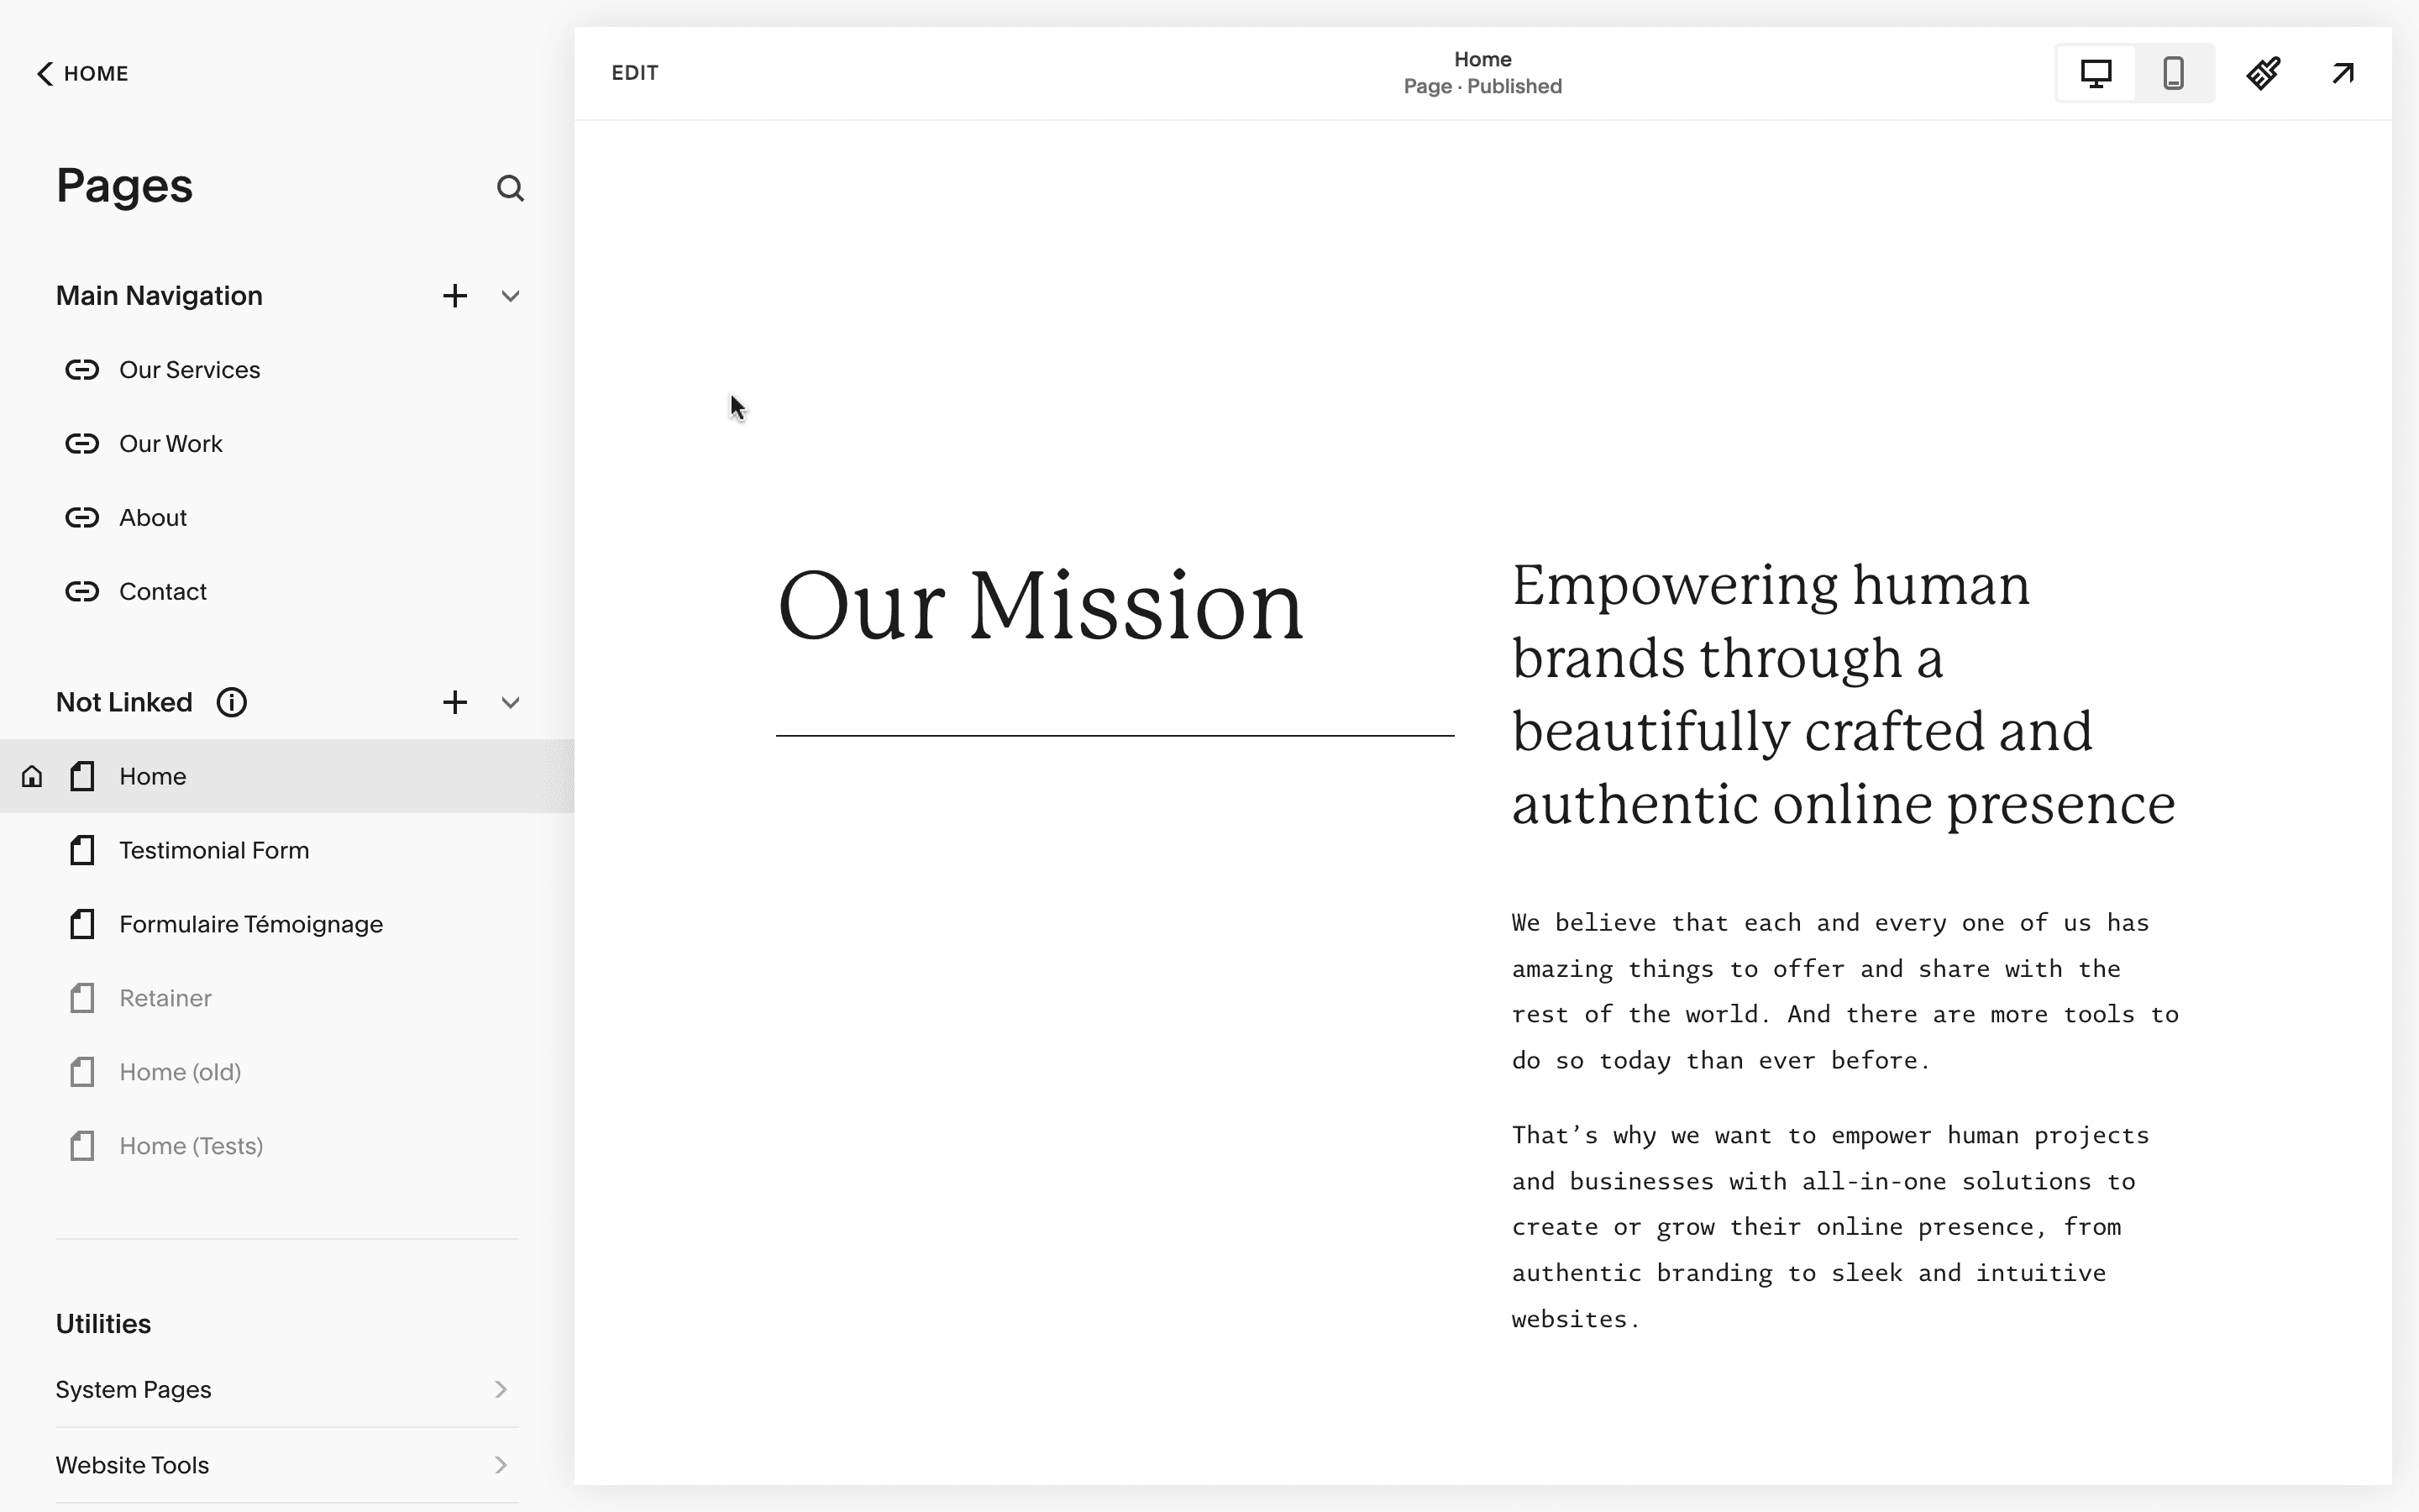Click Add page to Not Linked section
Image resolution: width=2419 pixels, height=1512 pixels.
(454, 702)
